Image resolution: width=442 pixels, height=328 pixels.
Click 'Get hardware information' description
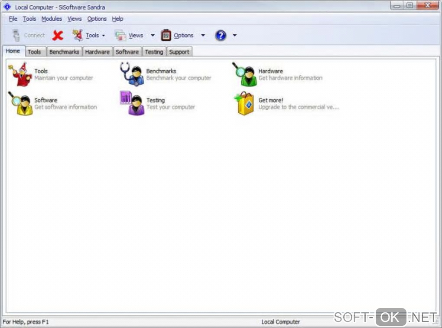pyautogui.click(x=290, y=78)
